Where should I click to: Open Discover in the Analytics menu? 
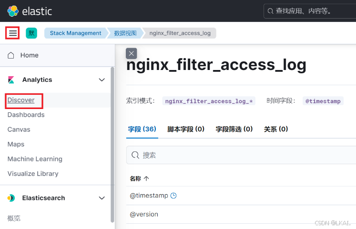tap(21, 100)
